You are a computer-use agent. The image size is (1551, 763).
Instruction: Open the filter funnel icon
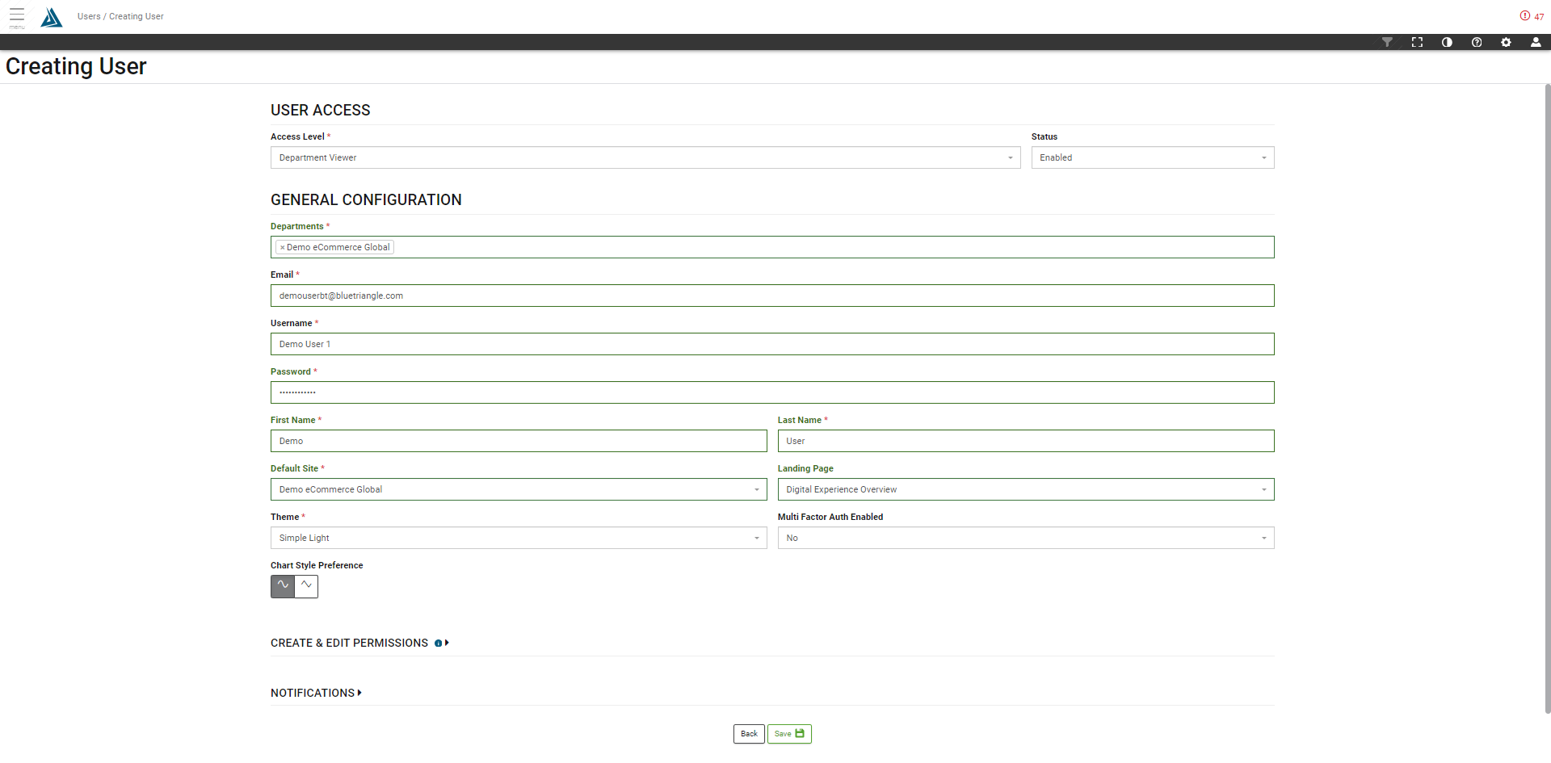click(x=1387, y=42)
